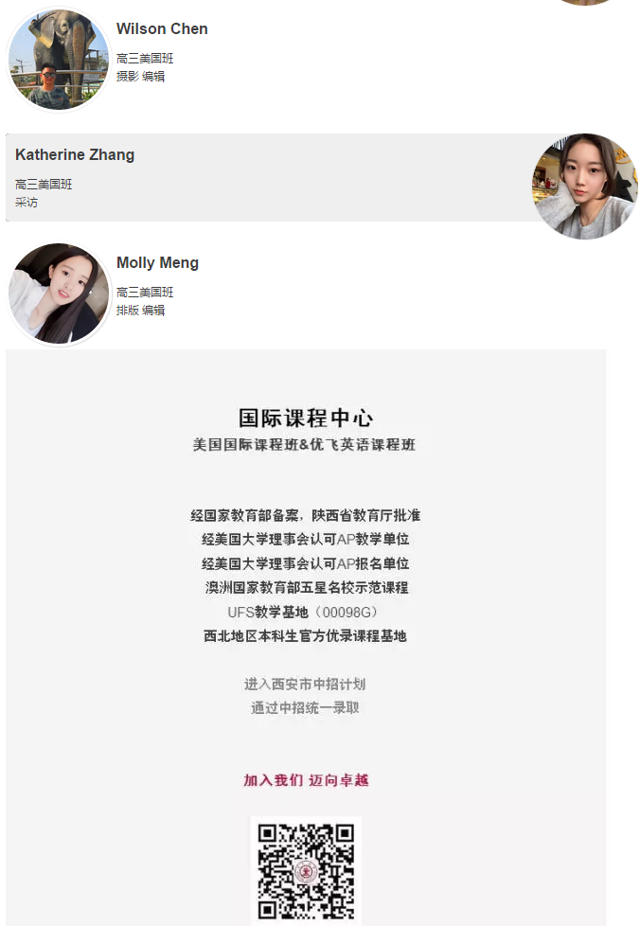This screenshot has width=640, height=926.
Task: Click the 加入我们 迈向卓越 red text
Action: pos(306,780)
